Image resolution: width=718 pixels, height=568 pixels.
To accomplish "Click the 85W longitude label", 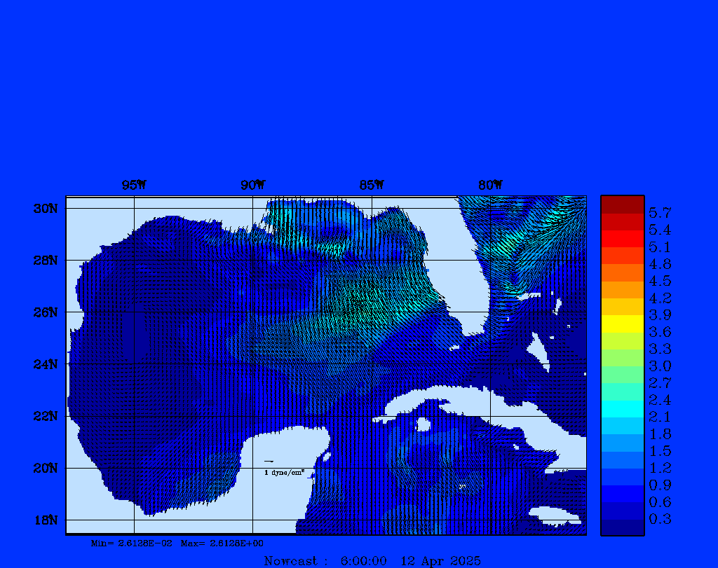I will point(372,185).
